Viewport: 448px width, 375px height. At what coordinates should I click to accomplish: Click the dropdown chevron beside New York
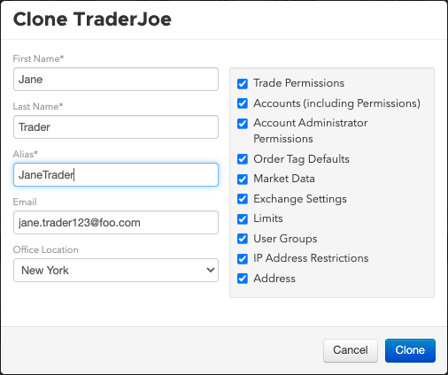point(211,270)
